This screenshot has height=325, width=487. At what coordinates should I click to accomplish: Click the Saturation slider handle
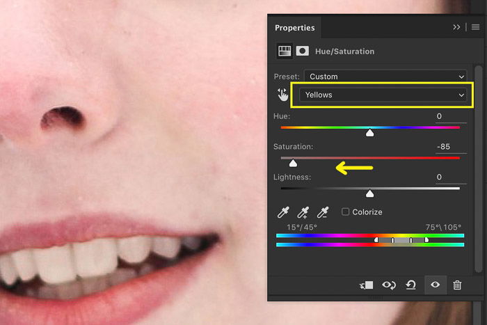(x=293, y=164)
